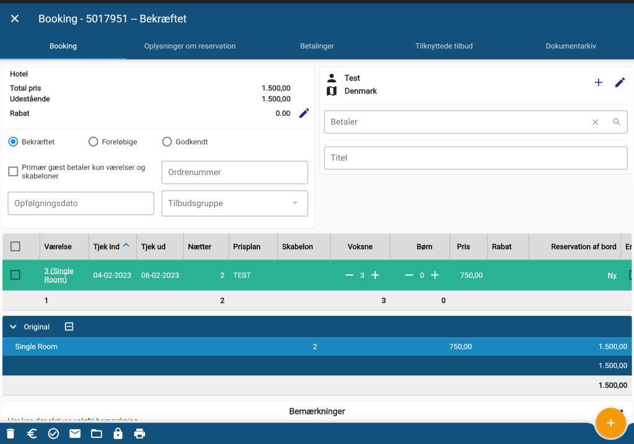
Task: Open the Dokumentarkiv tab
Action: [x=570, y=46]
